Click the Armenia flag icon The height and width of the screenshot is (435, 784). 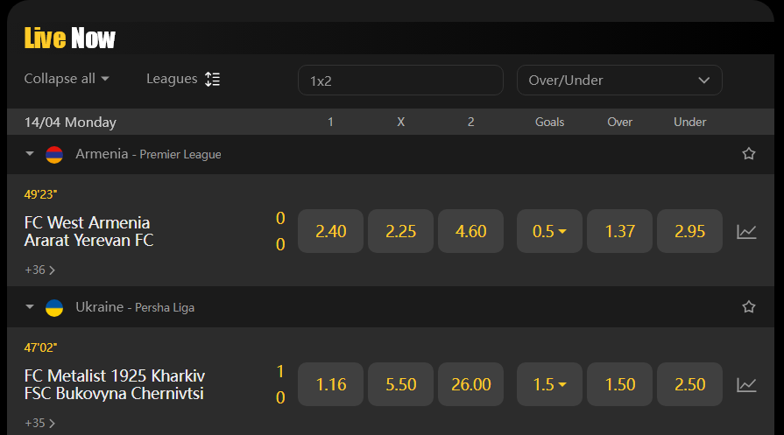point(54,155)
